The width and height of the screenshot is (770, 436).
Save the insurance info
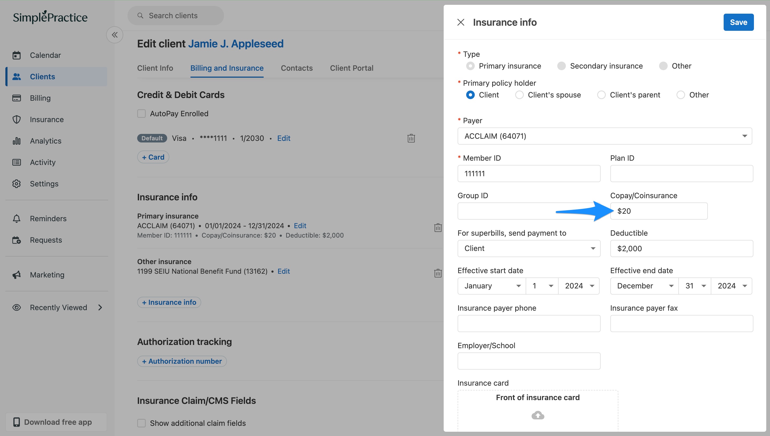pos(738,22)
